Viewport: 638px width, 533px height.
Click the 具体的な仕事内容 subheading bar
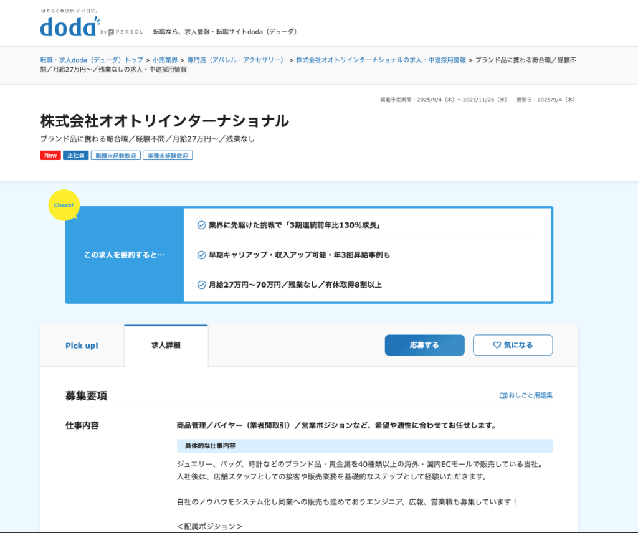pos(364,446)
